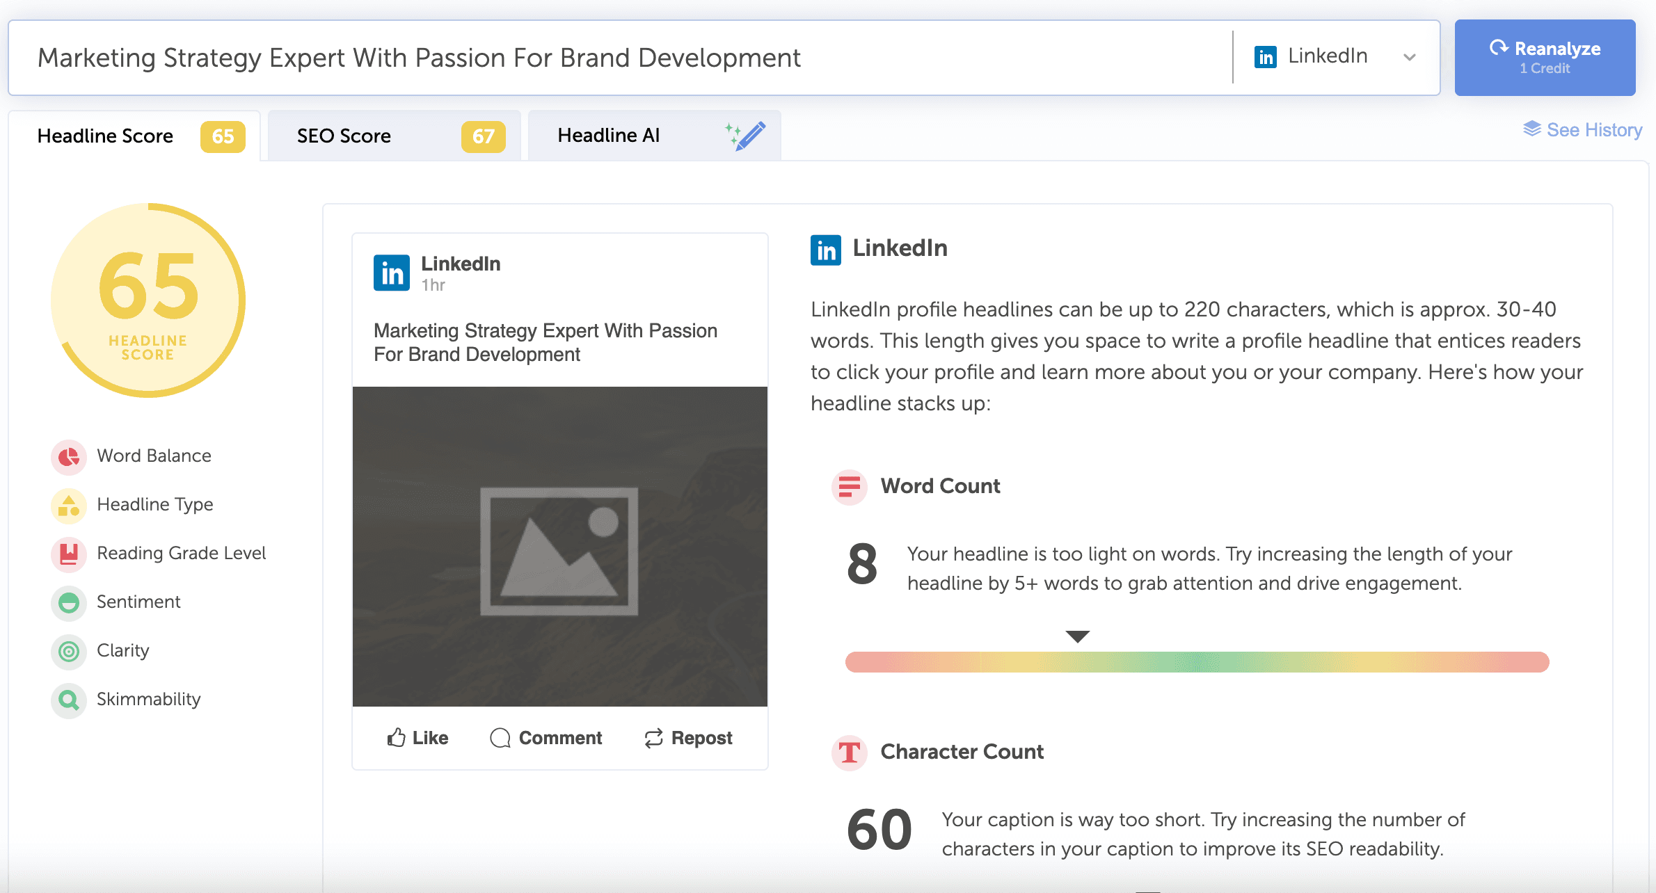The image size is (1656, 893).
Task: Click the Skimmability magnifier icon
Action: pos(68,700)
